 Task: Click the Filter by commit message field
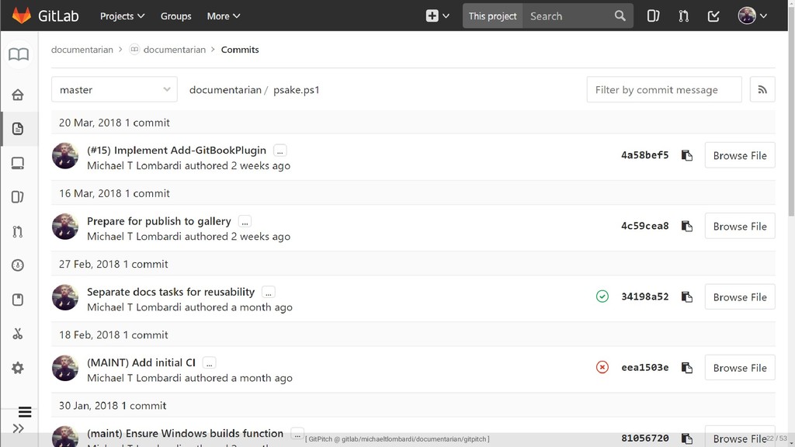pos(664,90)
